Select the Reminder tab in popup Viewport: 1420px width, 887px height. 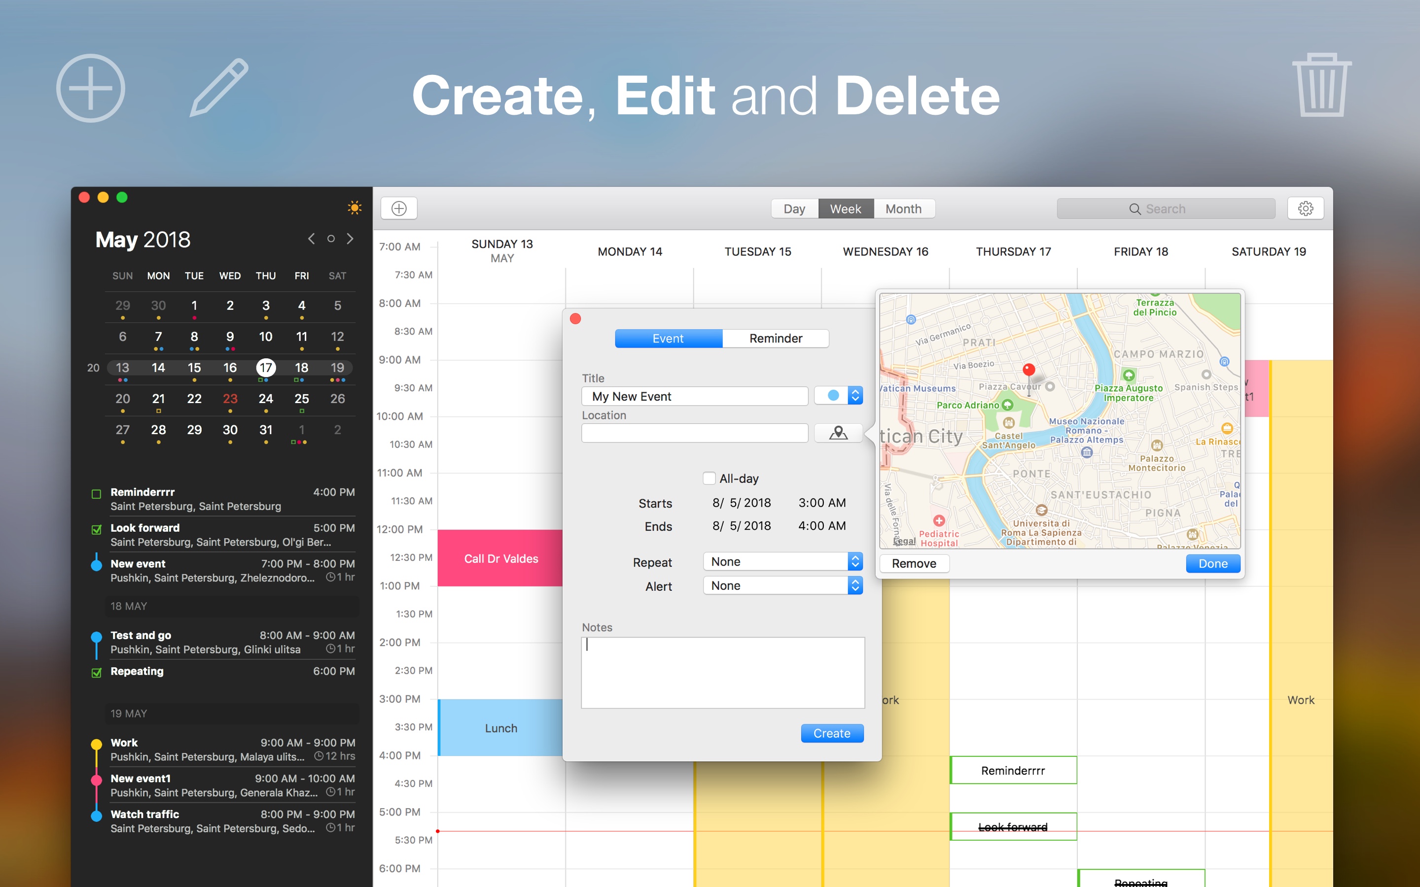[775, 339]
